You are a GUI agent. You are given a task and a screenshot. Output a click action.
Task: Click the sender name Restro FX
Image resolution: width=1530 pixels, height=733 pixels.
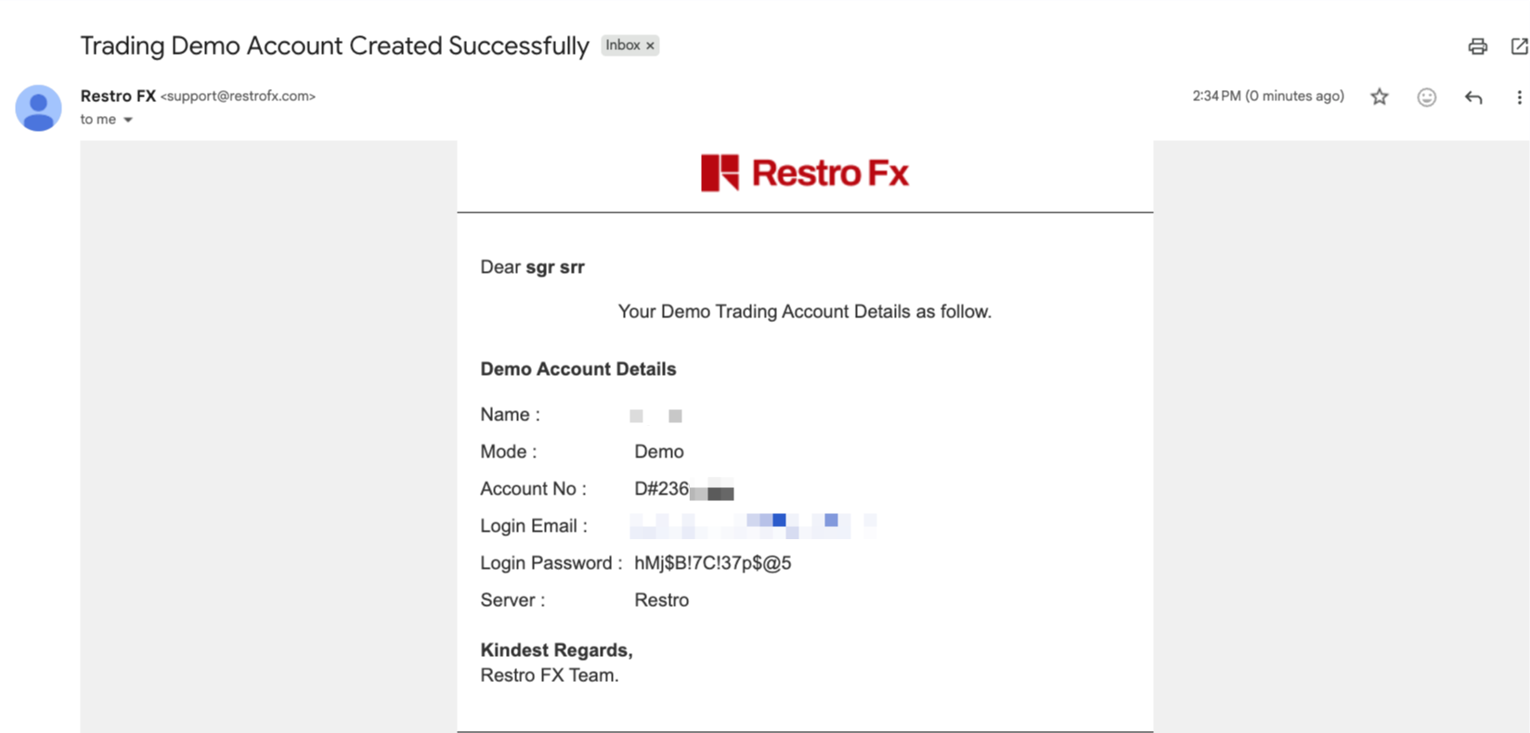tap(118, 96)
